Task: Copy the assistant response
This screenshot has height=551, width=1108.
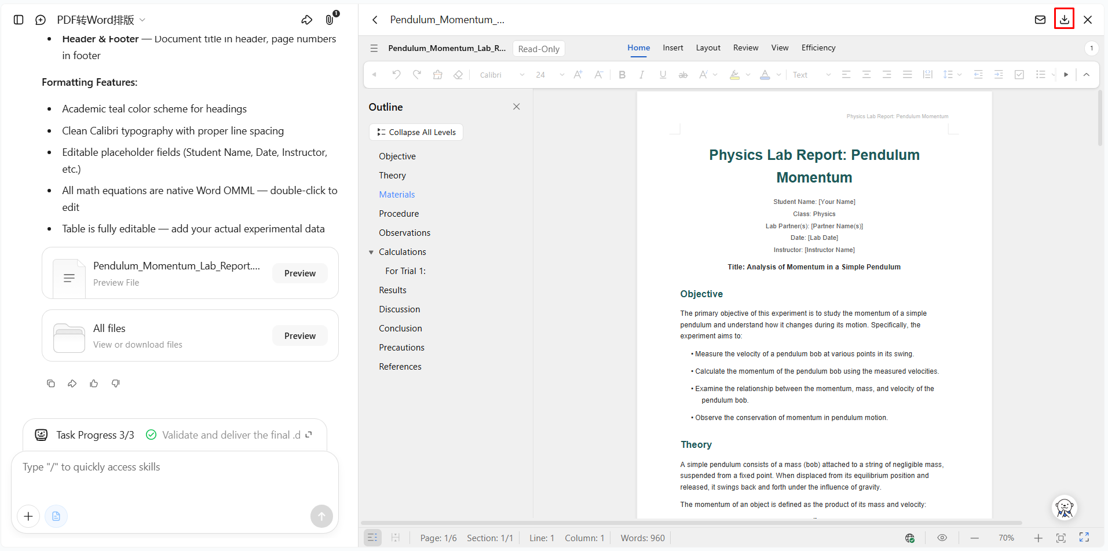Action: point(51,384)
